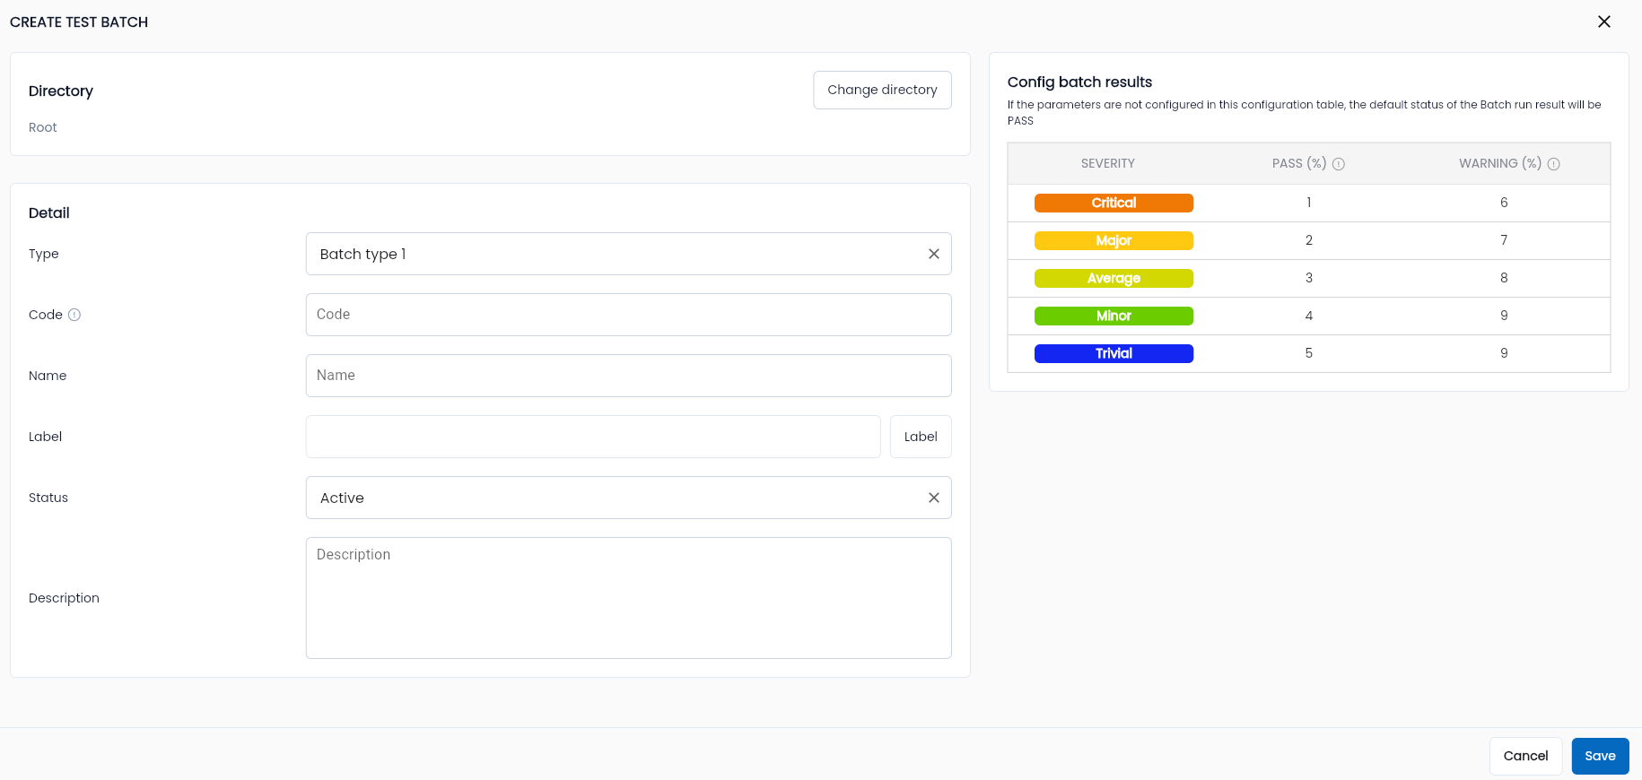Show info for WARNING (%) column
This screenshot has width=1642, height=780.
(x=1554, y=164)
